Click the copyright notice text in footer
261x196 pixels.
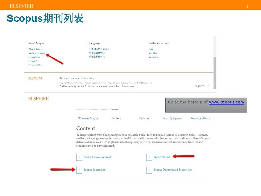tap(106, 83)
